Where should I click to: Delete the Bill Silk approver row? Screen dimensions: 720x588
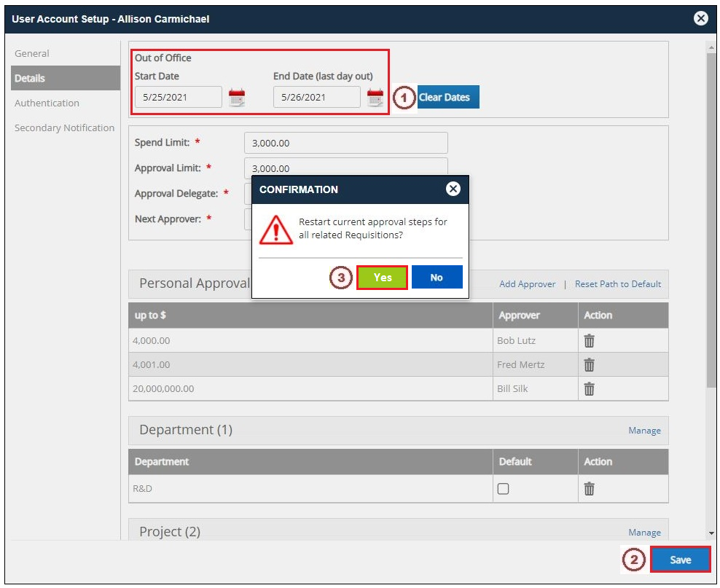(x=590, y=389)
